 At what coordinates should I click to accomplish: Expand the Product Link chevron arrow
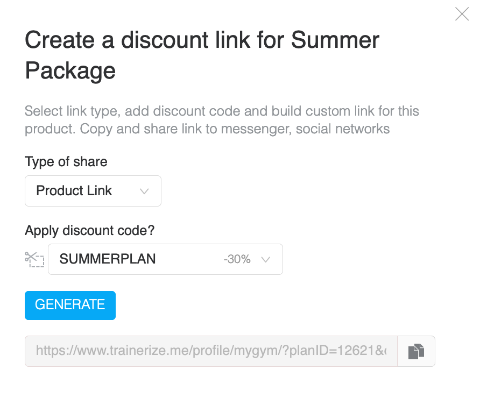(144, 191)
